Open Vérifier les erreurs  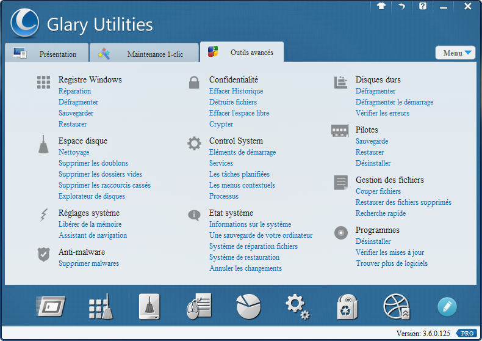click(x=383, y=113)
